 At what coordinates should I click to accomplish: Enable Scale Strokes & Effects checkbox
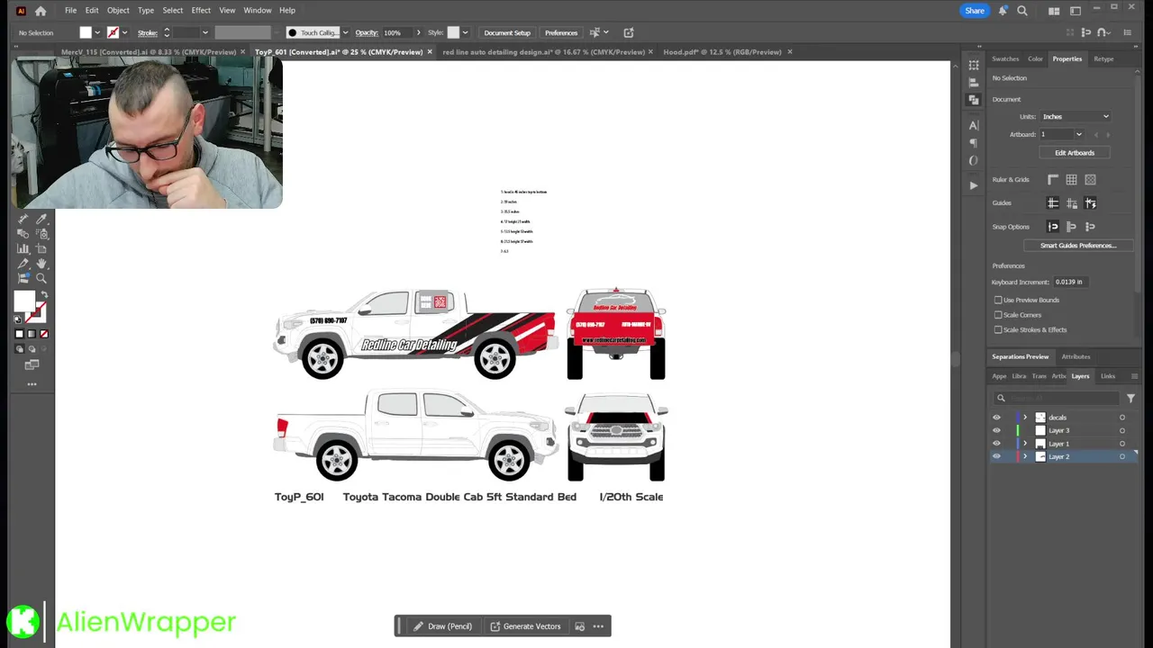point(998,329)
